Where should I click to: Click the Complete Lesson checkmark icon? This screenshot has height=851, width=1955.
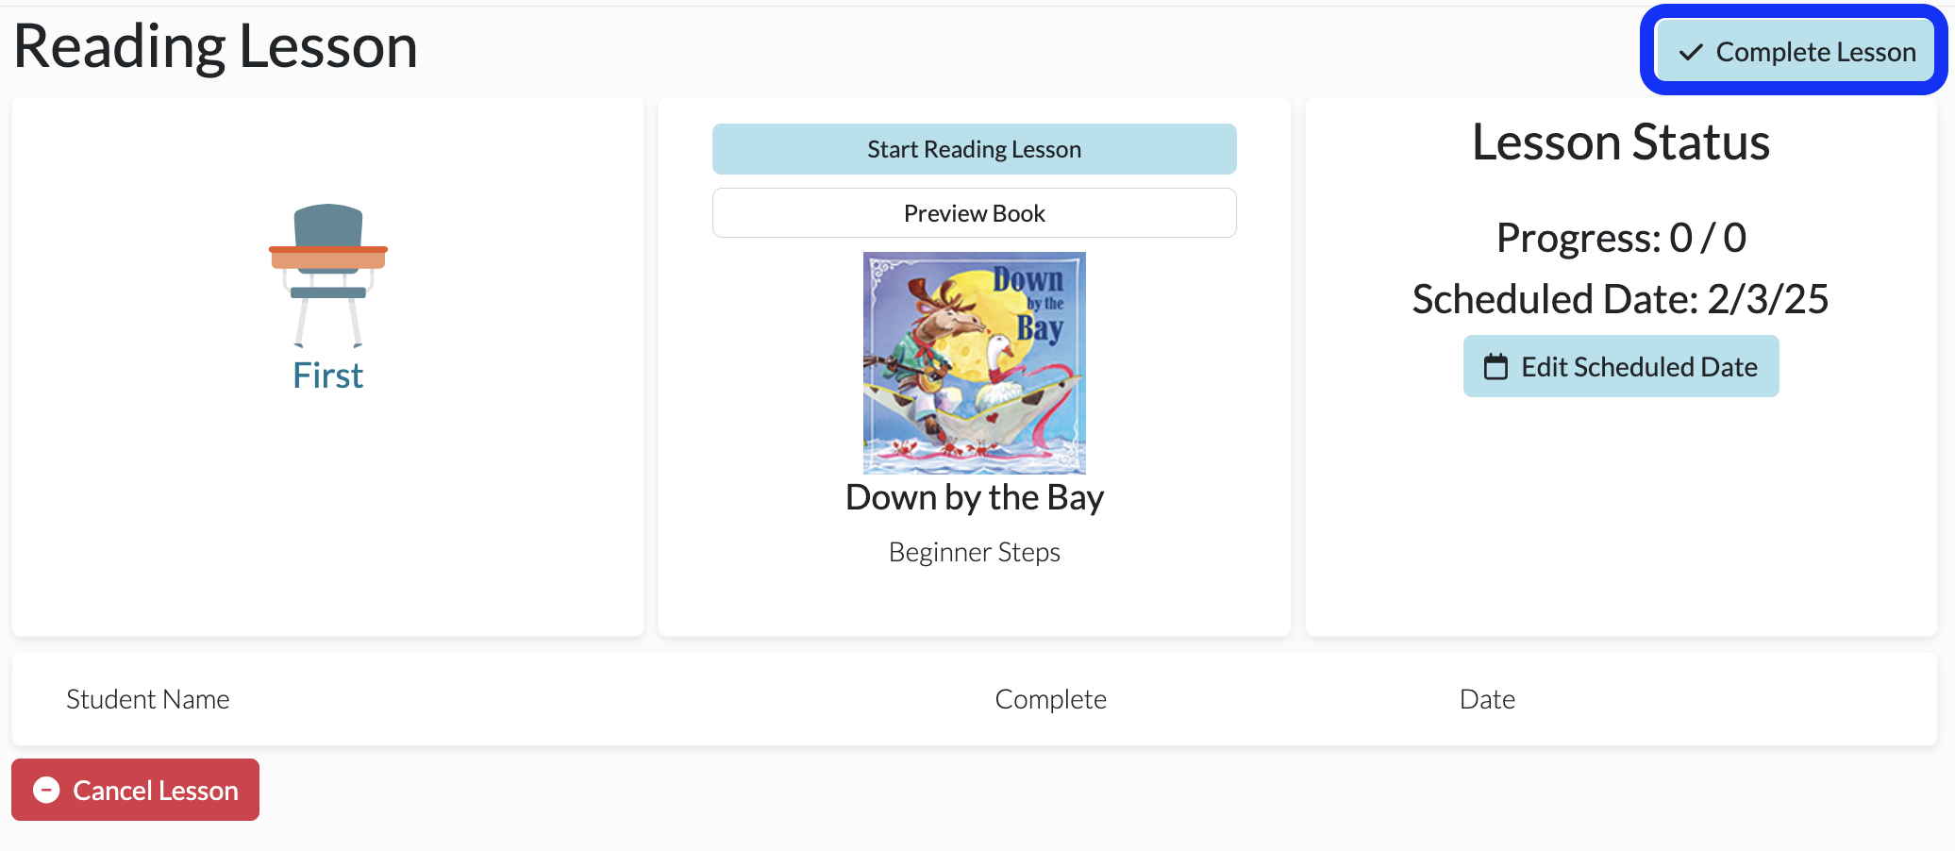1691,52
